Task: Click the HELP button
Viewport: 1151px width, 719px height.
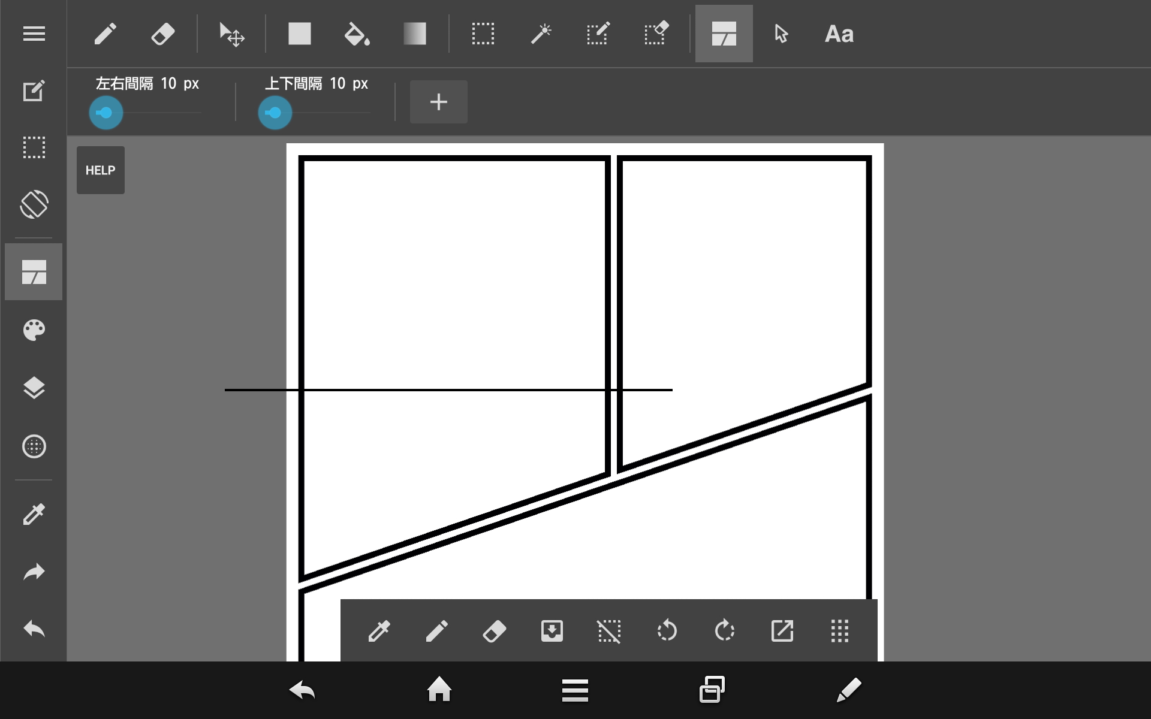Action: pos(101,170)
